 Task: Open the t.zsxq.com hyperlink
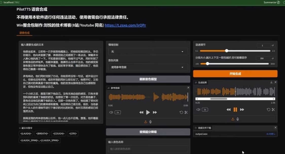pos(125,25)
